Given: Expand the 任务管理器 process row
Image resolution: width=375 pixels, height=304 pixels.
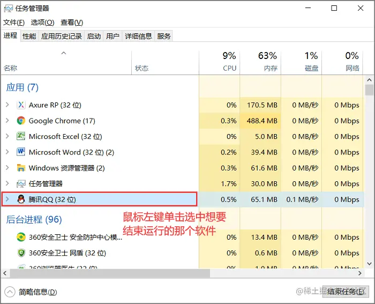Looking at the screenshot, I should click(7, 183).
